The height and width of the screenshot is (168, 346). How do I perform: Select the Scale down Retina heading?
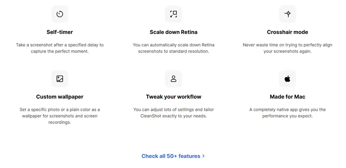(x=173, y=32)
